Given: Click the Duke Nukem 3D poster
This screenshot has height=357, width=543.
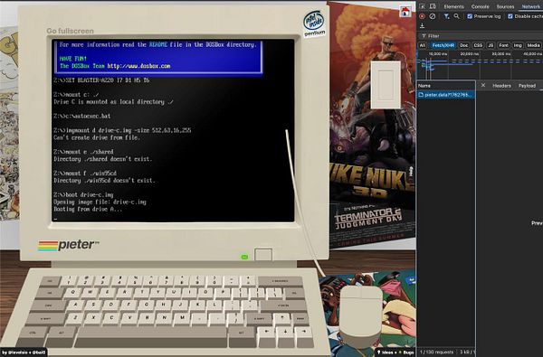Looking at the screenshot, I should coord(372,104).
